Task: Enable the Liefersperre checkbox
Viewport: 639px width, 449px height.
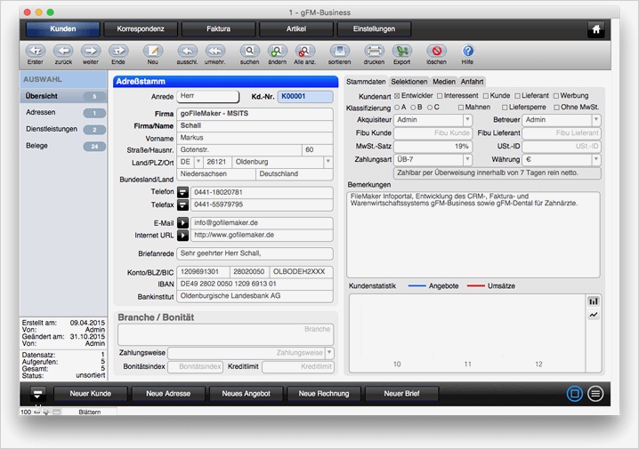Action: pyautogui.click(x=503, y=107)
